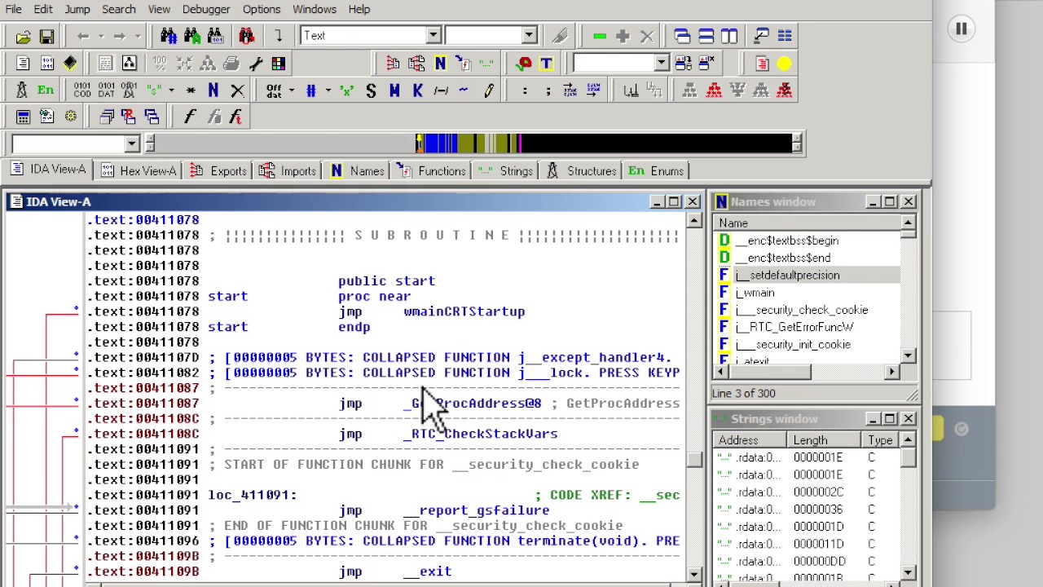Click the f with red t icon
The width and height of the screenshot is (1043, 587).
tap(236, 117)
